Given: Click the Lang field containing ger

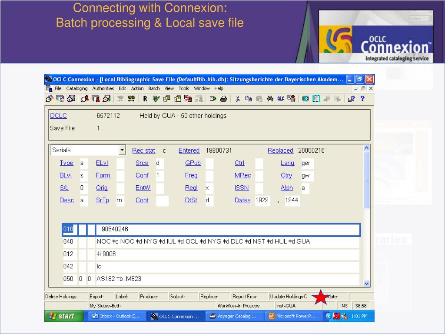Looking at the screenshot, I should click(307, 163).
